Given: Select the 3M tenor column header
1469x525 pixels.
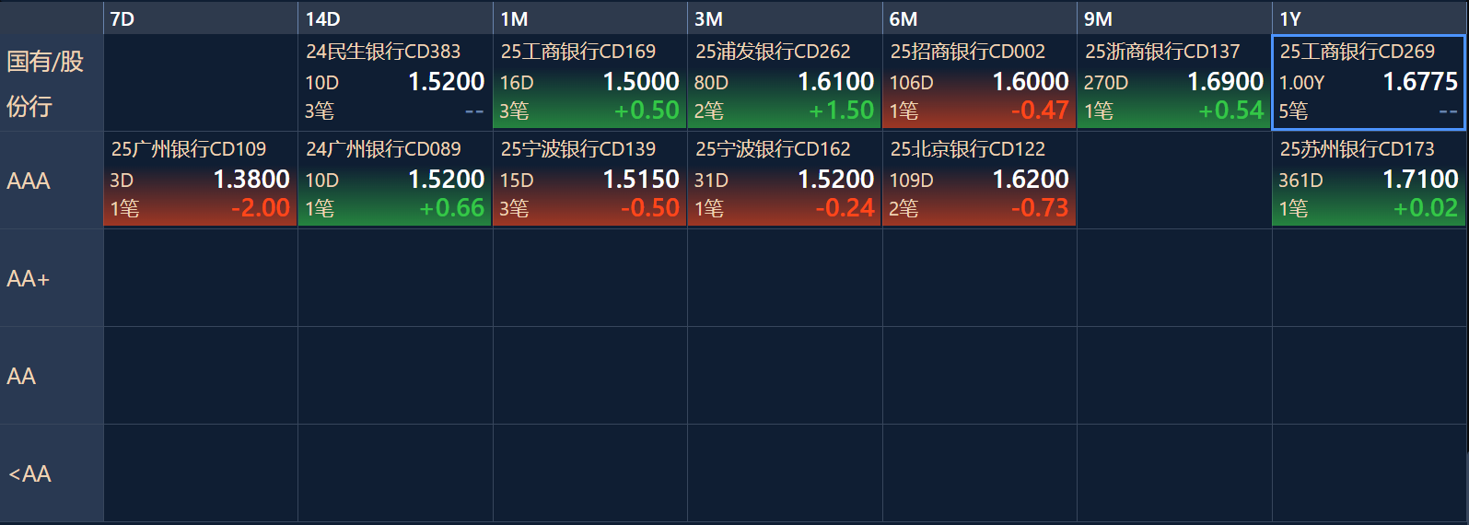Looking at the screenshot, I should point(785,18).
